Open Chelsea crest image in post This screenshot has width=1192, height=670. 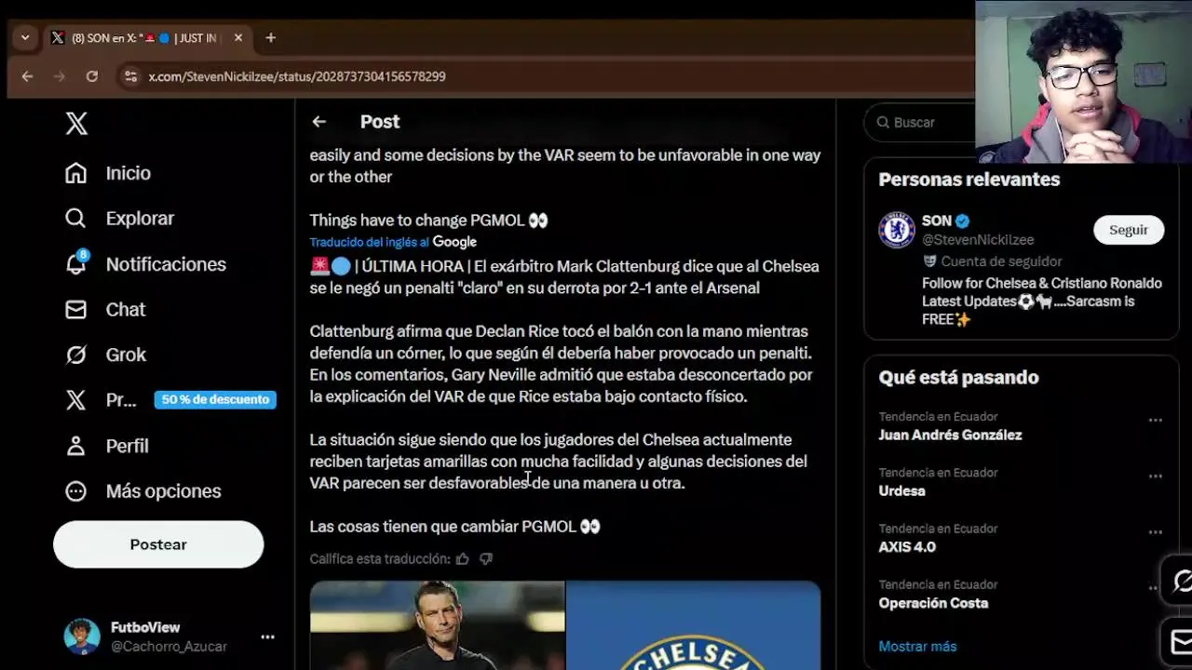[x=694, y=625]
